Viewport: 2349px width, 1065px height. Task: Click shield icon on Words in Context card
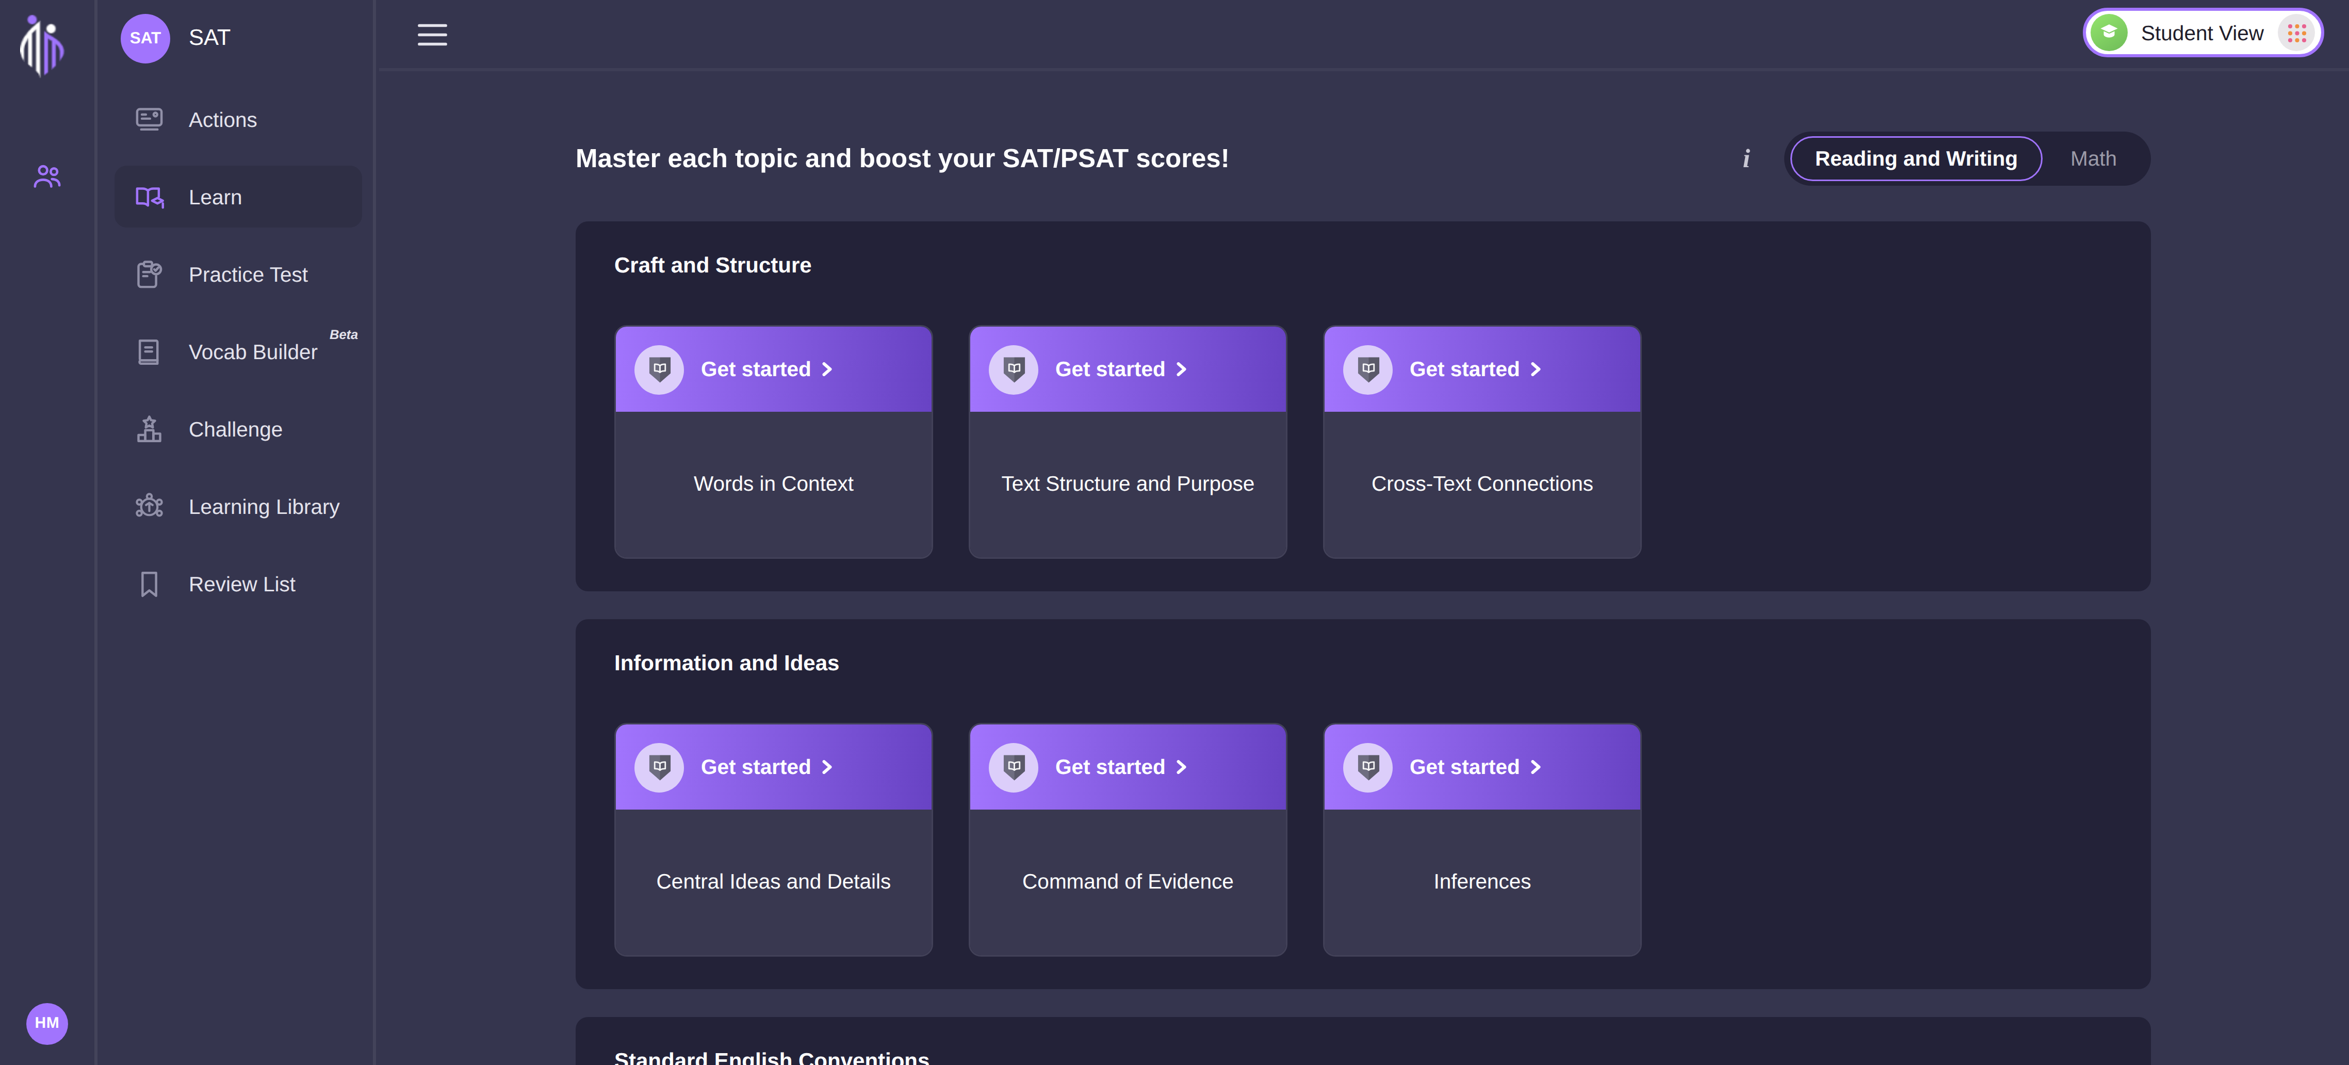659,369
